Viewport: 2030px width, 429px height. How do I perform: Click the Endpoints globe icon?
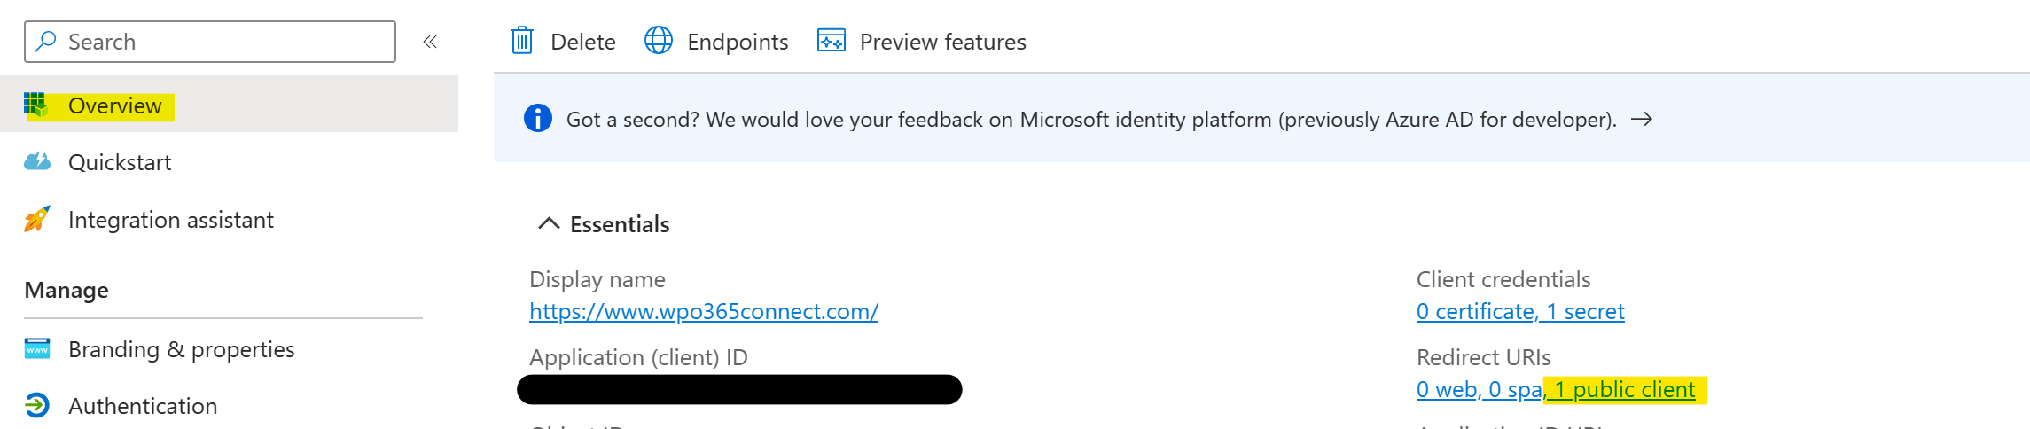click(659, 41)
